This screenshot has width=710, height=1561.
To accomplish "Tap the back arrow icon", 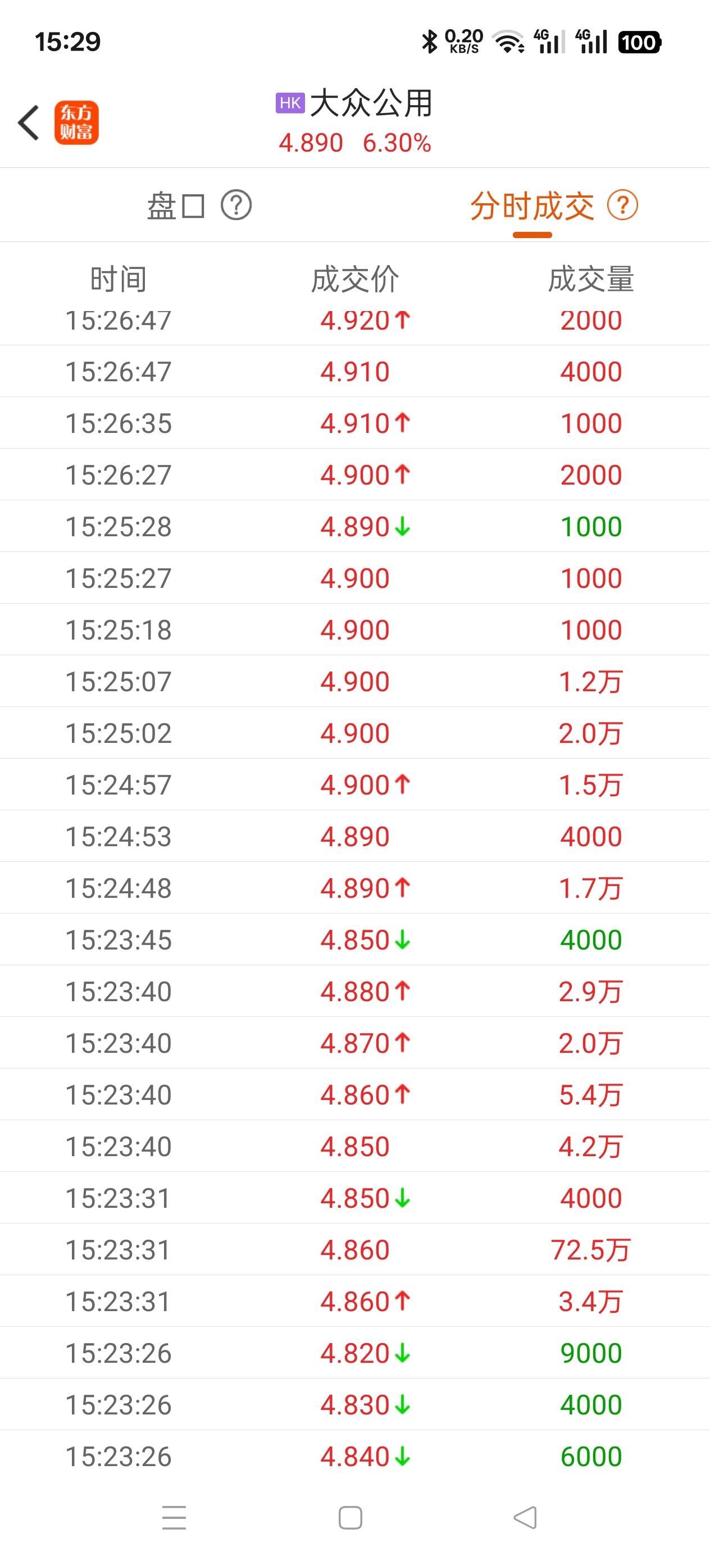I will (x=29, y=122).
